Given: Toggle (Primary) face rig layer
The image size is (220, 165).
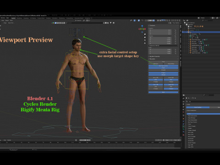Looking at the screenshot, I should [x=156, y=64].
